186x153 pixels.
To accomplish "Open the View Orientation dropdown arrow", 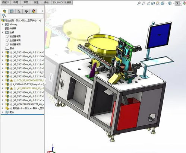I will (x=166, y=3).
